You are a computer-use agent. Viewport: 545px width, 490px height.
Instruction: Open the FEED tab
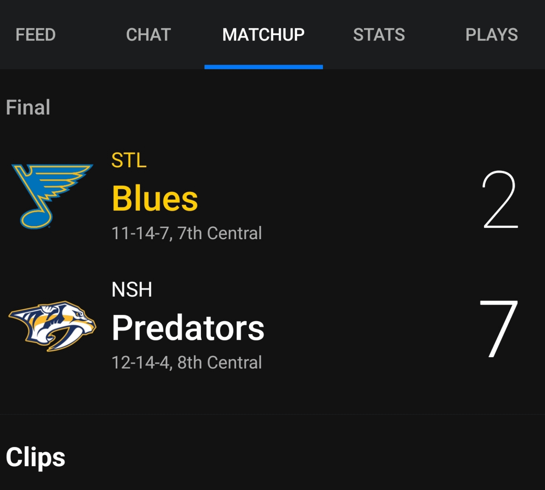(36, 35)
